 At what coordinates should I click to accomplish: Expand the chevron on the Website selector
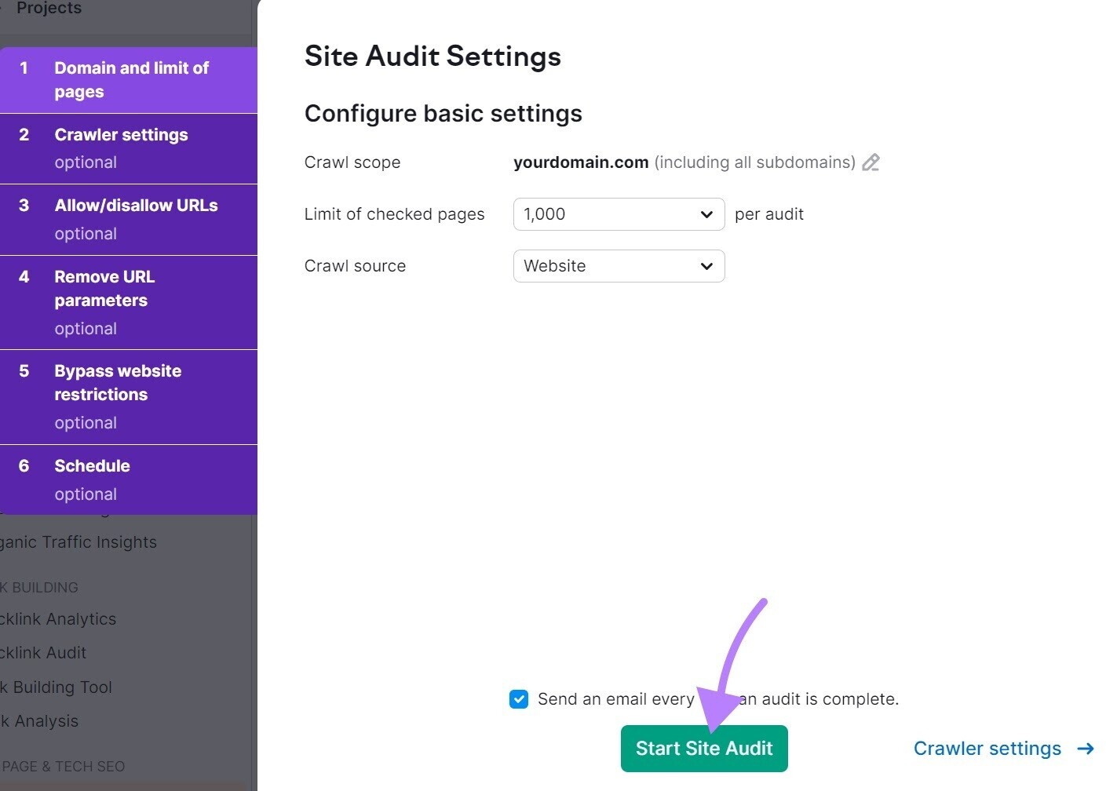[705, 266]
